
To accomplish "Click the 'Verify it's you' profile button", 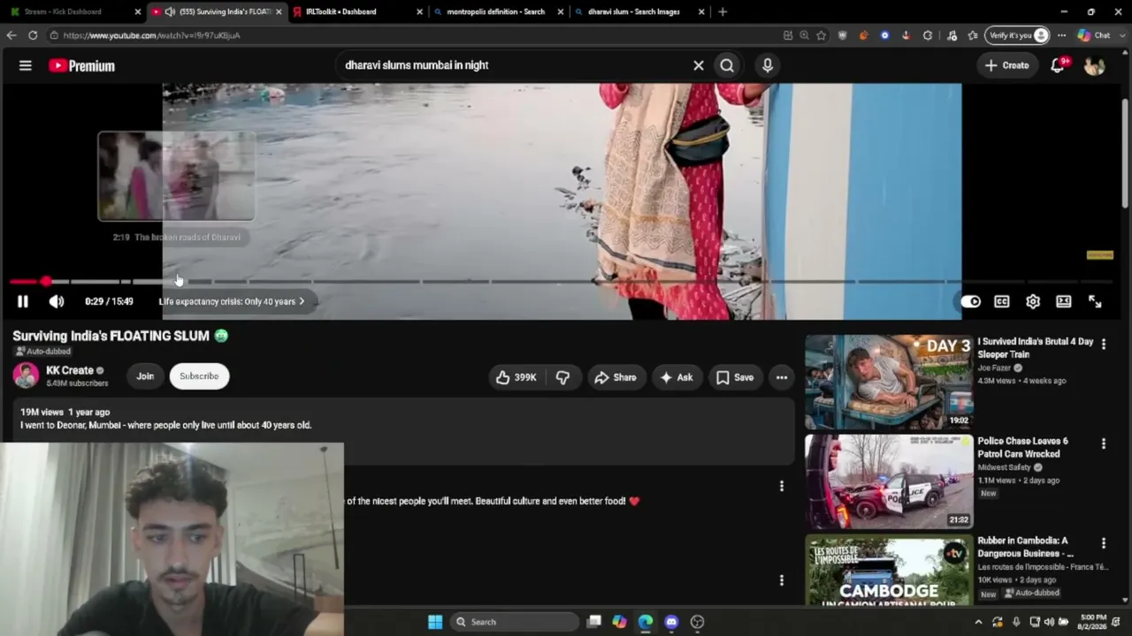I will click(1019, 35).
